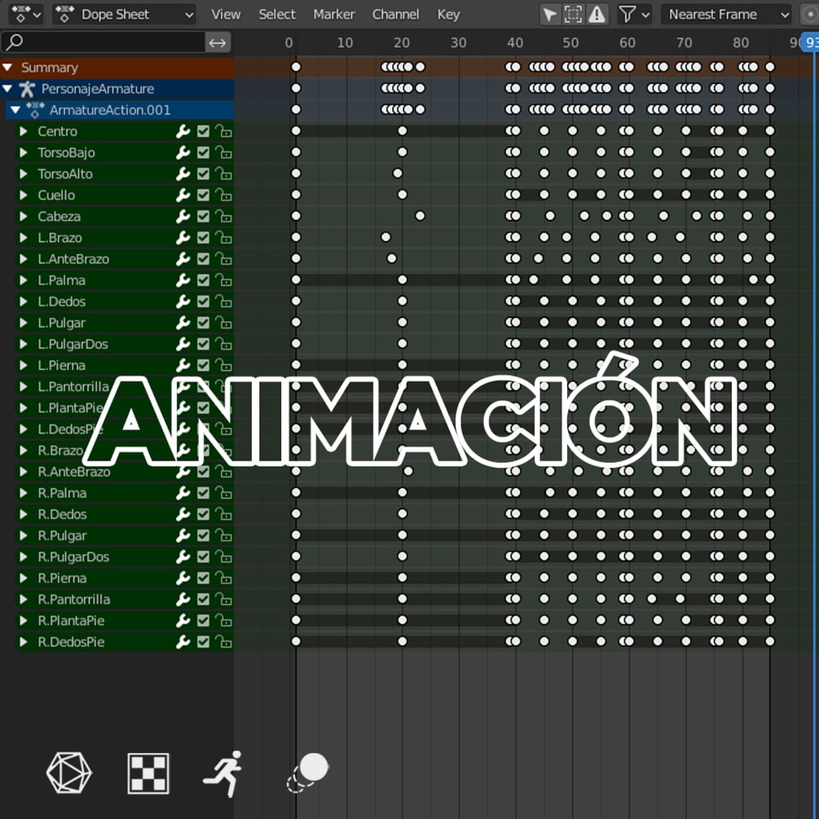Collapse the Summary row
Viewport: 819px width, 819px height.
(x=8, y=68)
